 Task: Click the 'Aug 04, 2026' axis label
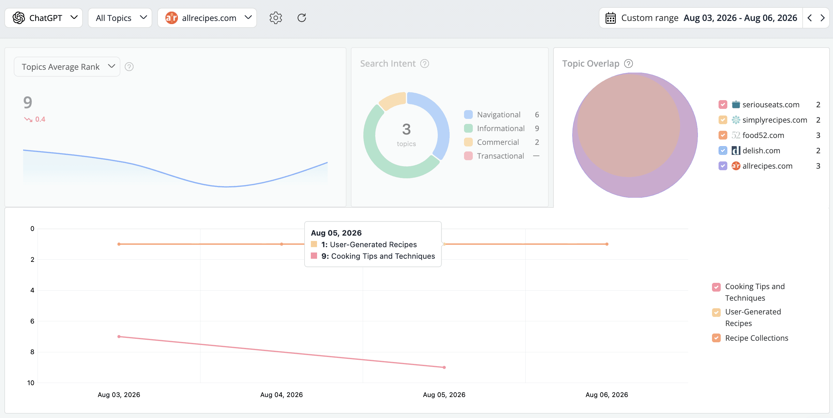point(281,395)
